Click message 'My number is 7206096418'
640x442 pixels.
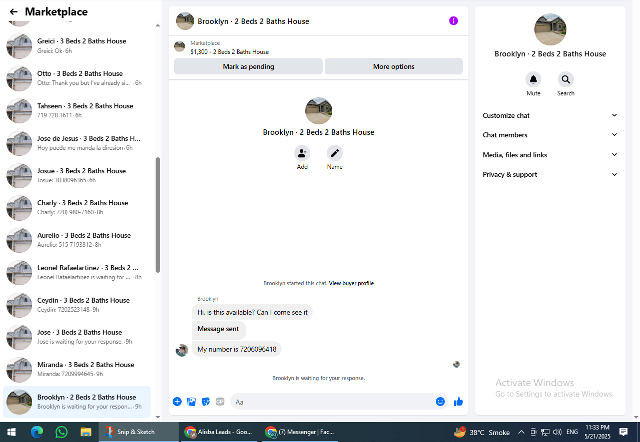(x=237, y=349)
